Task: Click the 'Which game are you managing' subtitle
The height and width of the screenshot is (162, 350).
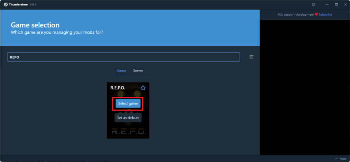Action: click(57, 32)
